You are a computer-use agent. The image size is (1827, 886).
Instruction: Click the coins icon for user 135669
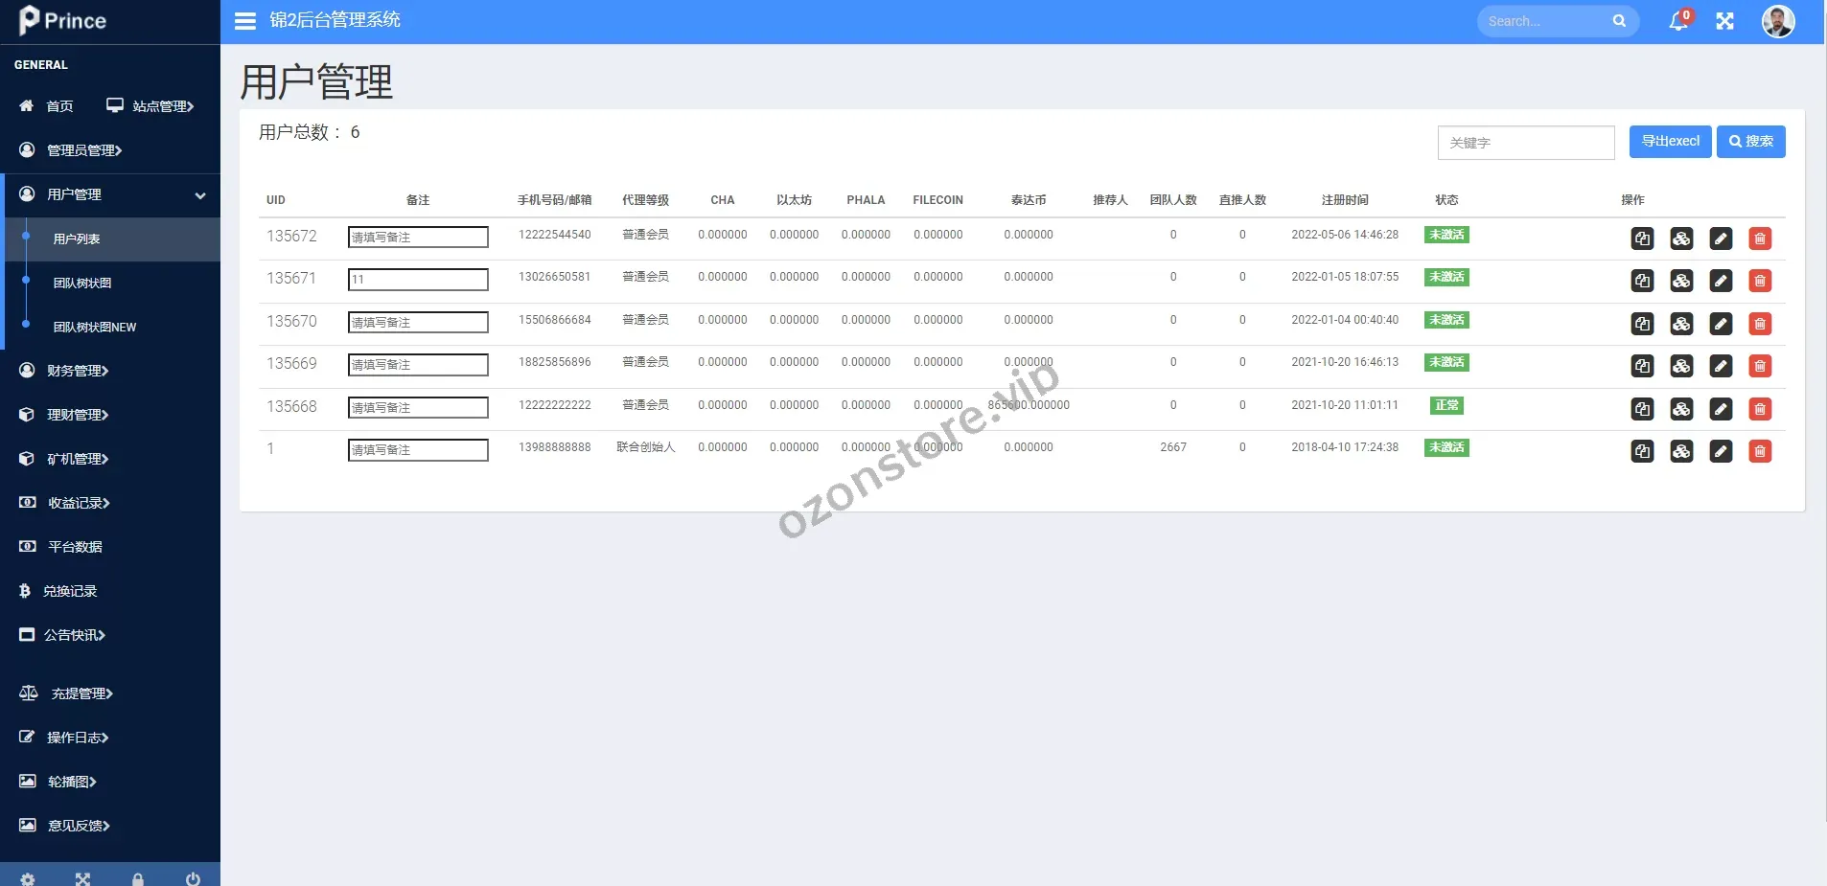1681,367
